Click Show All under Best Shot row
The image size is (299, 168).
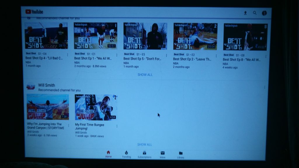pyautogui.click(x=145, y=75)
